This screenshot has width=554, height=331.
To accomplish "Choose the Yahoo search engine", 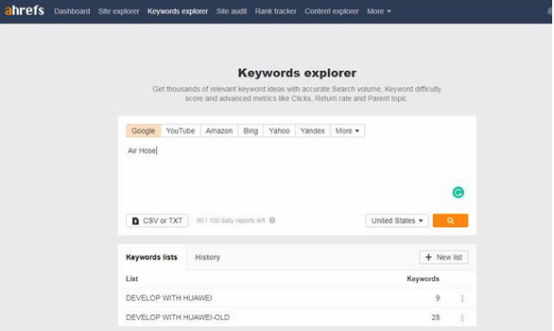I will [x=279, y=131].
